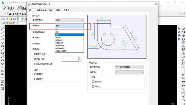Click the top draw-order icon
The width and height of the screenshot is (186, 105).
point(179,28)
